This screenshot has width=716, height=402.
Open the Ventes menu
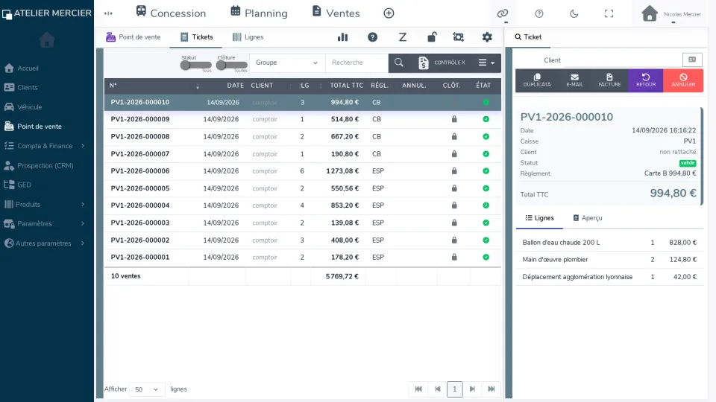336,13
